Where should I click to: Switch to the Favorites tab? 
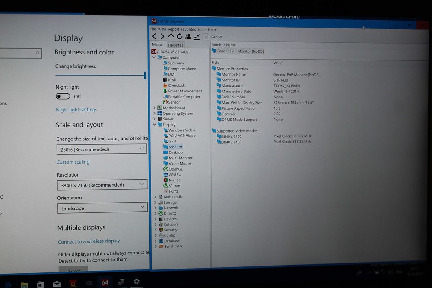point(175,45)
